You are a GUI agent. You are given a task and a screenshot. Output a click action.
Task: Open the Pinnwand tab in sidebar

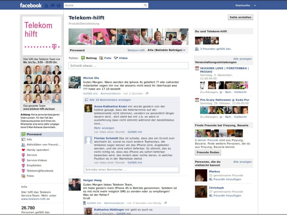click(x=42, y=134)
